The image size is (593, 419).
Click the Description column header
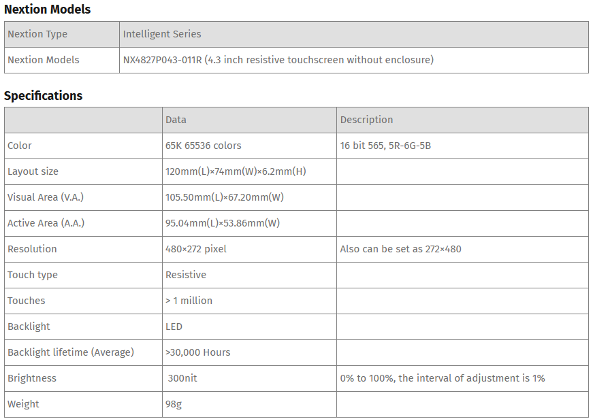[366, 120]
